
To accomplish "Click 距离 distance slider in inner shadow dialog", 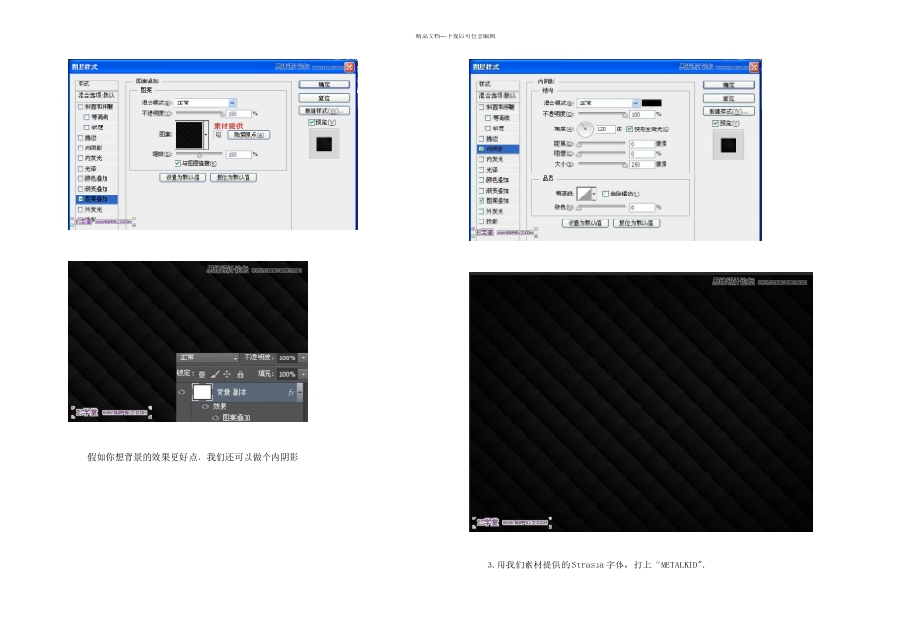I will 602,144.
